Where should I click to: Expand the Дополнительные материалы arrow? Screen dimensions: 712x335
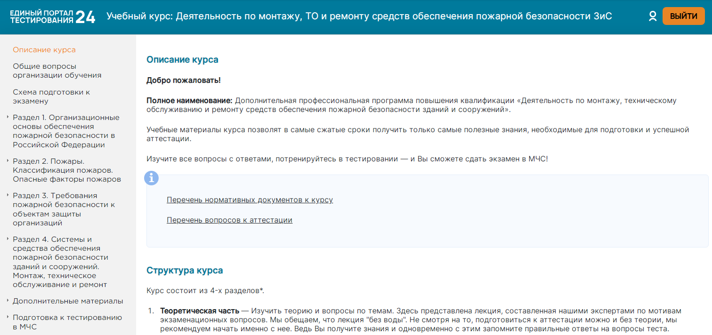tap(8, 301)
